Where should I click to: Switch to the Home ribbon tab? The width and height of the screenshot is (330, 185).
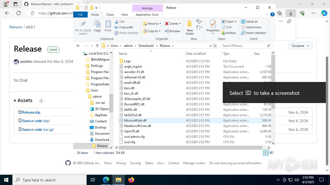[95, 15]
